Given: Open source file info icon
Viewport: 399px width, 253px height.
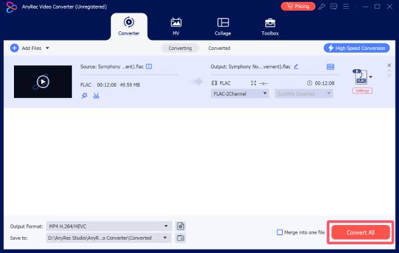Looking at the screenshot, I should pos(149,67).
